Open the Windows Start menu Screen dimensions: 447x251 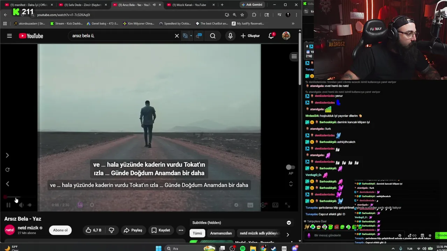click(159, 249)
